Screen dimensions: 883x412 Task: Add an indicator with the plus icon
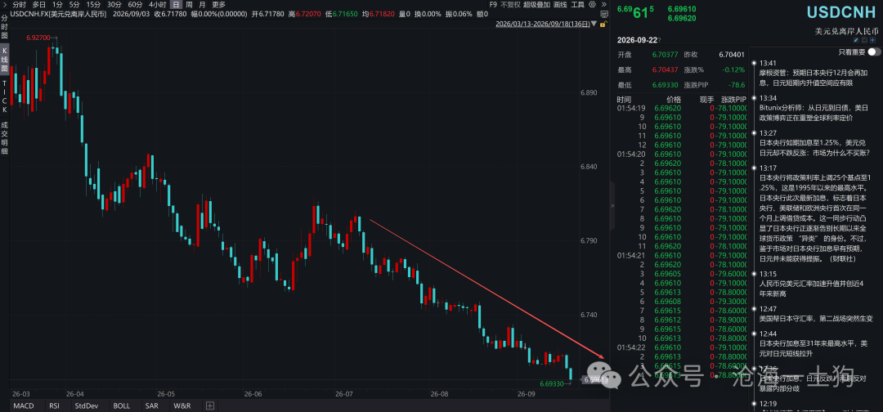click(210, 405)
